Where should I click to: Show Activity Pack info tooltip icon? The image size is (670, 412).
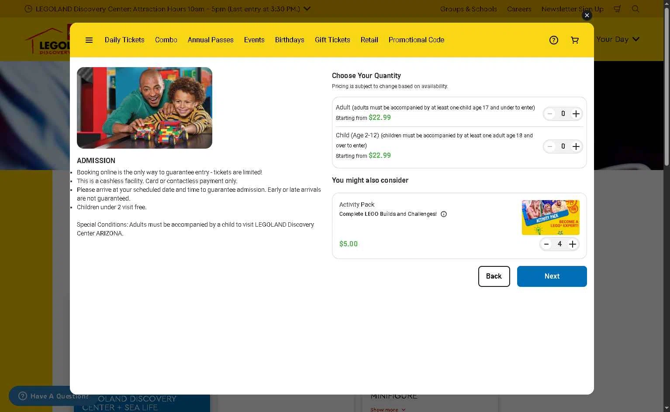pyautogui.click(x=444, y=214)
